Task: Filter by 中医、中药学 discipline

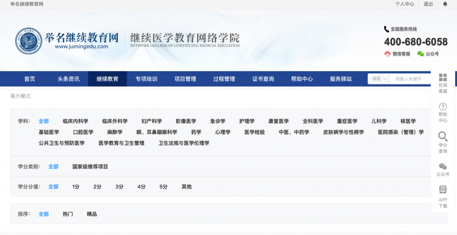Action: (294, 132)
